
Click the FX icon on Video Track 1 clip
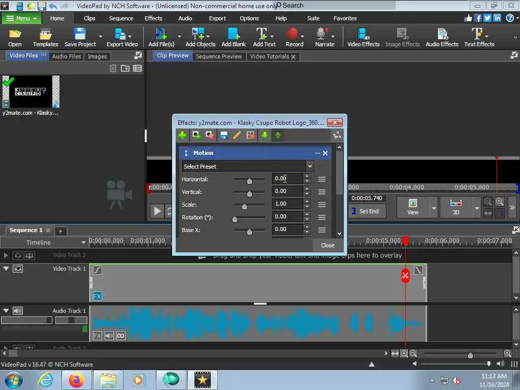coord(97,296)
